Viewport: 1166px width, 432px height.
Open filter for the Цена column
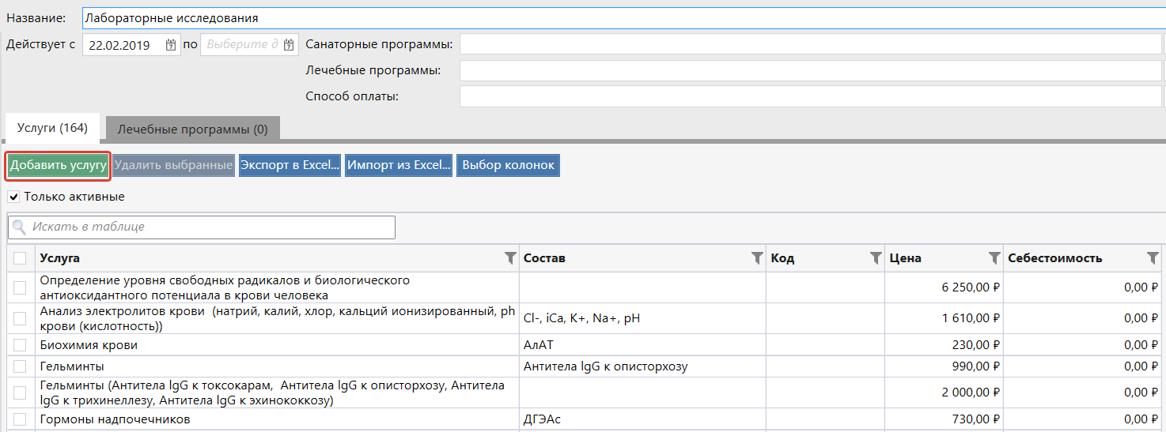click(x=994, y=258)
